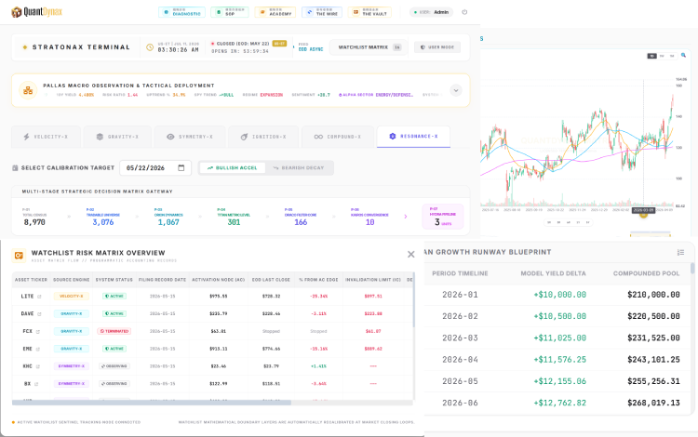
Task: Open LITE ticker external link icon
Action: tap(39, 297)
